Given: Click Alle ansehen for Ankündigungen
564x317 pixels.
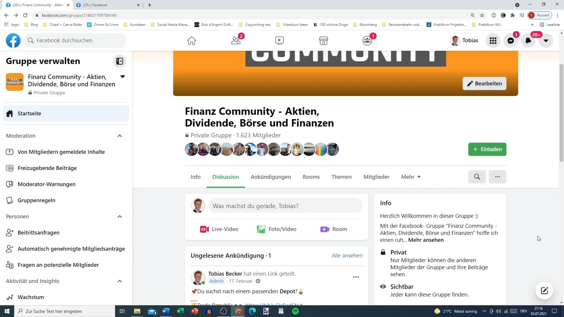Looking at the screenshot, I should [x=347, y=255].
